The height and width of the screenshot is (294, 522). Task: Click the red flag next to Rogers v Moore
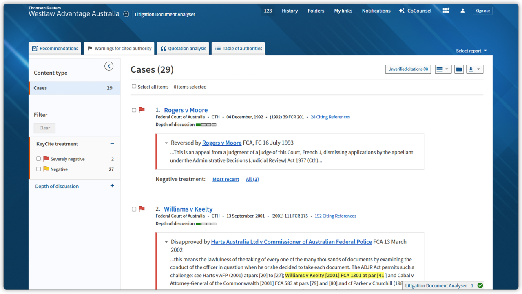[141, 109]
